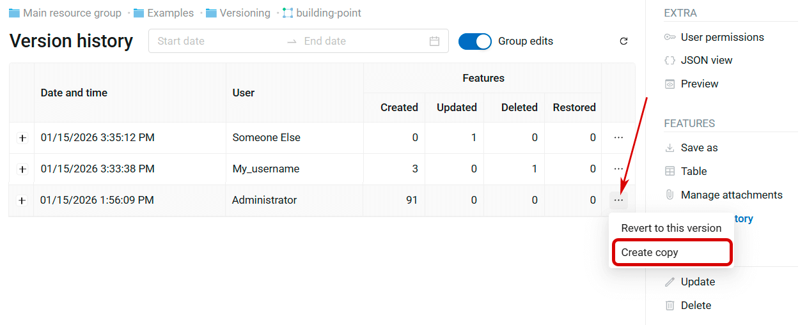Open actions menu for My_username row
Screen dimensions: 807x325
tap(618, 169)
